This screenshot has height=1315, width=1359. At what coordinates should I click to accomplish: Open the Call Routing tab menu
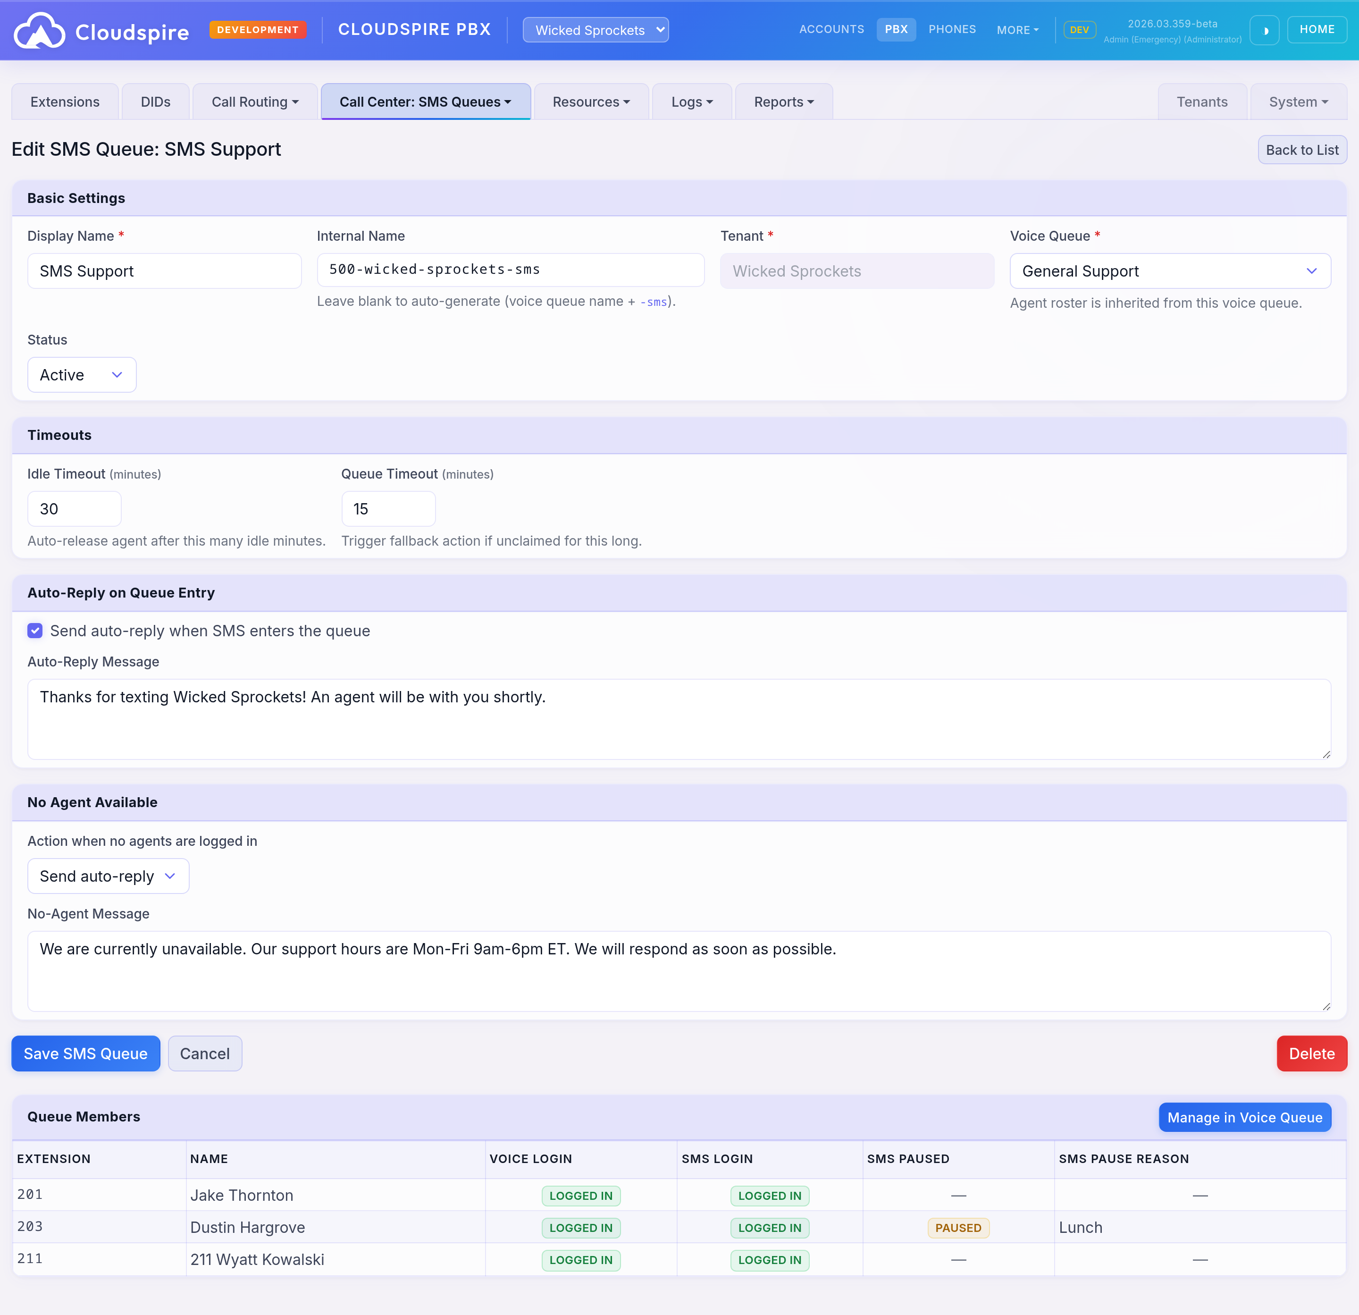[x=254, y=102]
